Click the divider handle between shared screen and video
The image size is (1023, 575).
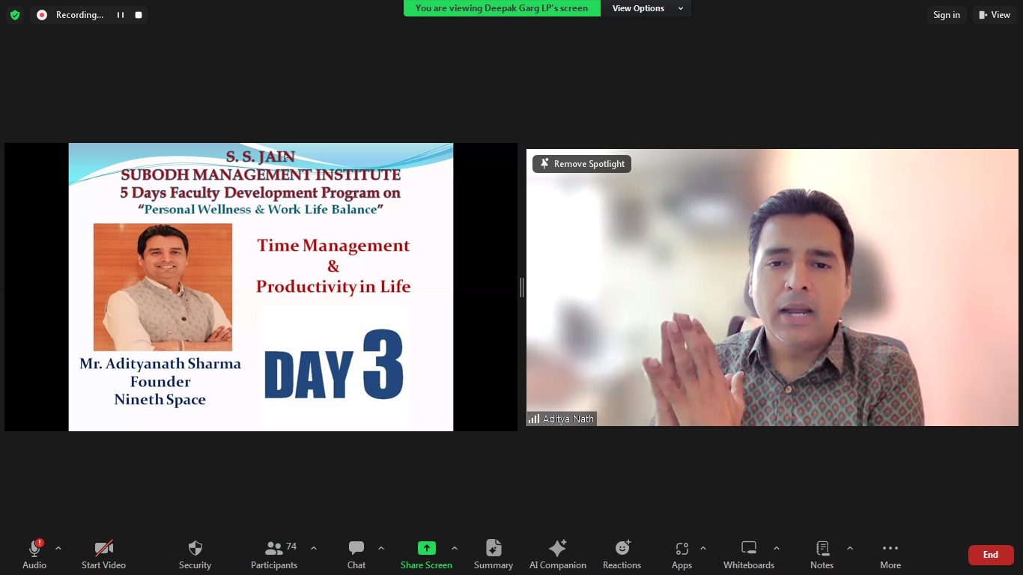[522, 287]
